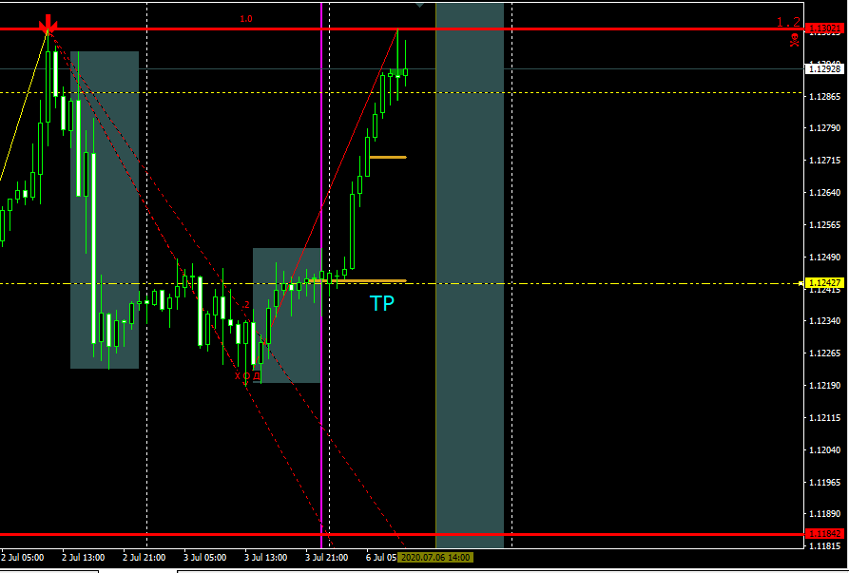Screen dimensions: 849x573
Task: Click the 1.12340 price scale value
Action: [x=824, y=321]
